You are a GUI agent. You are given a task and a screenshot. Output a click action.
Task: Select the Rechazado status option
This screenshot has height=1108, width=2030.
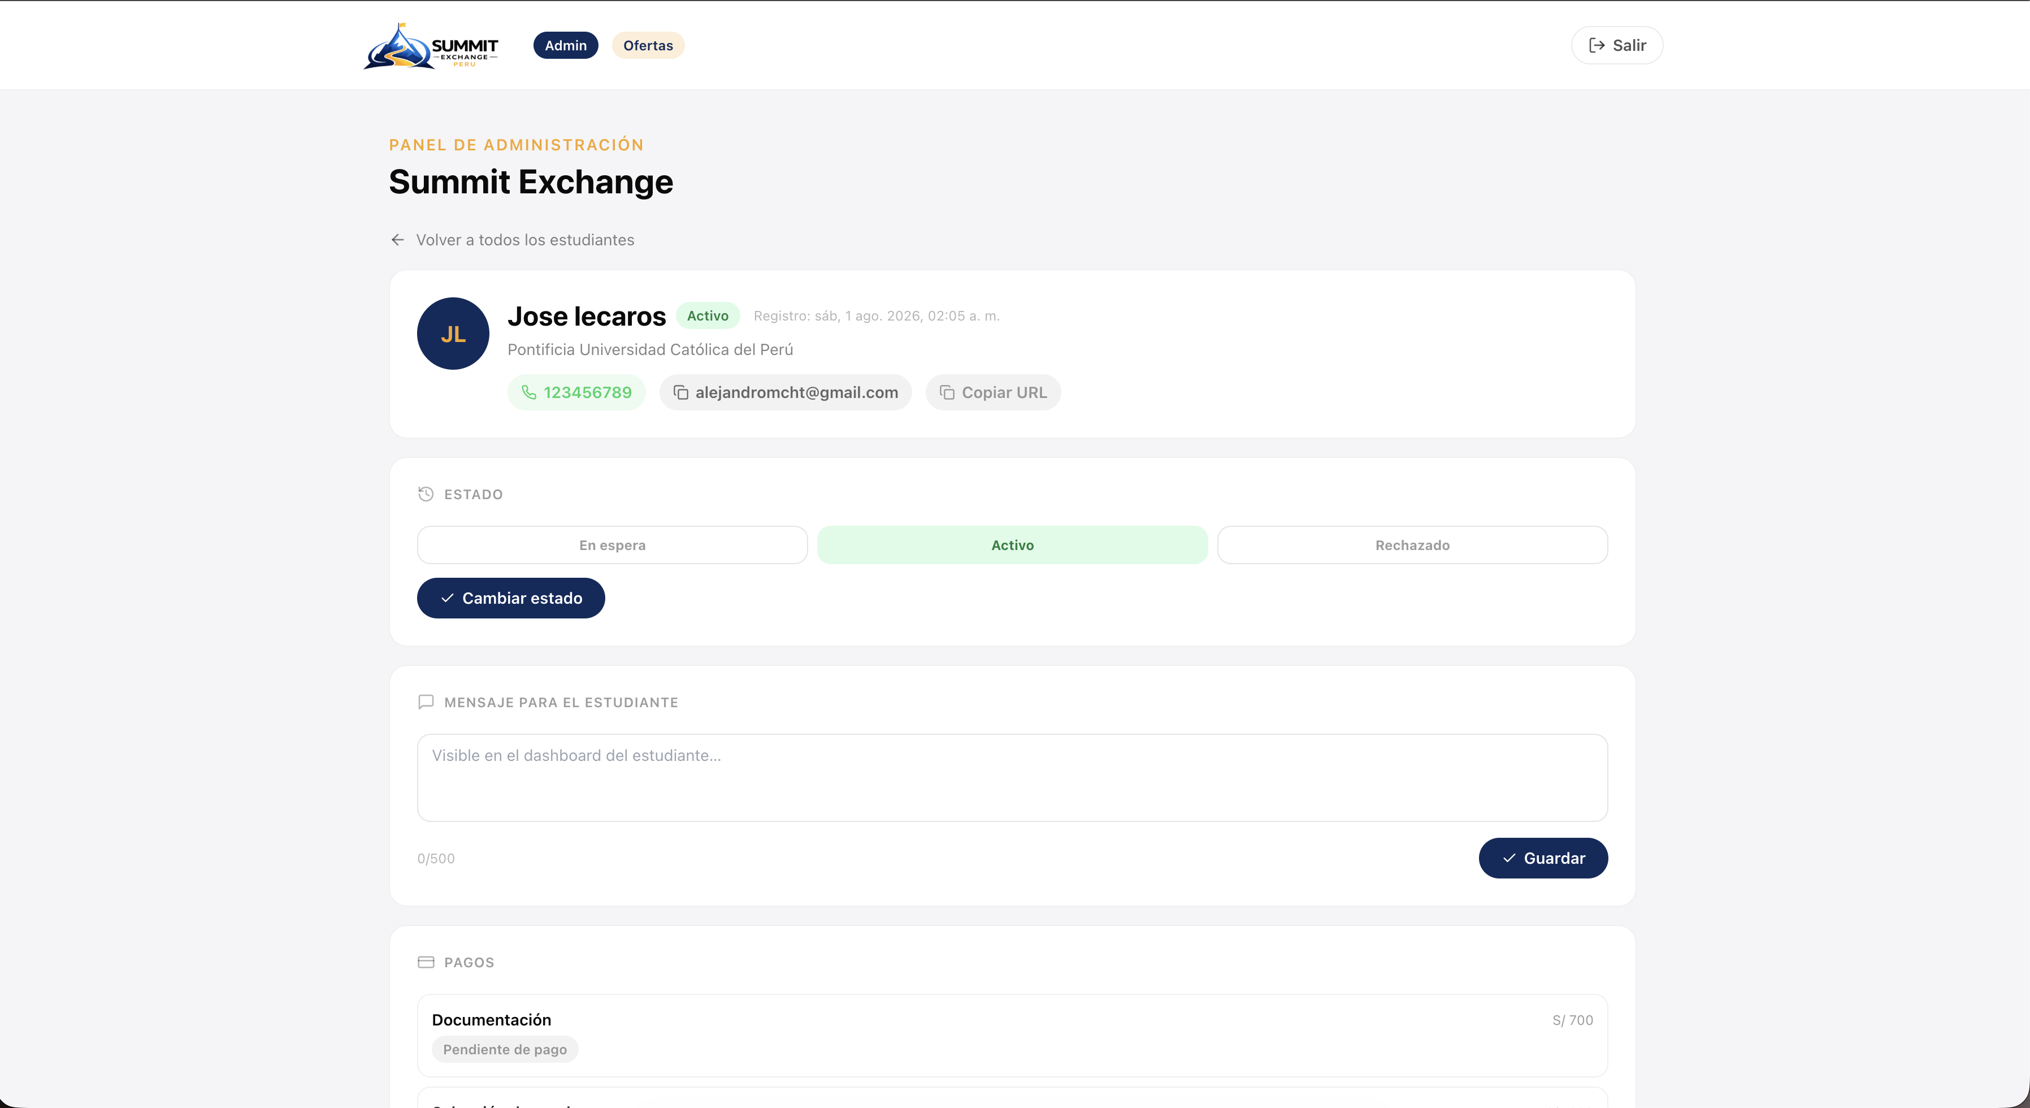1412,546
